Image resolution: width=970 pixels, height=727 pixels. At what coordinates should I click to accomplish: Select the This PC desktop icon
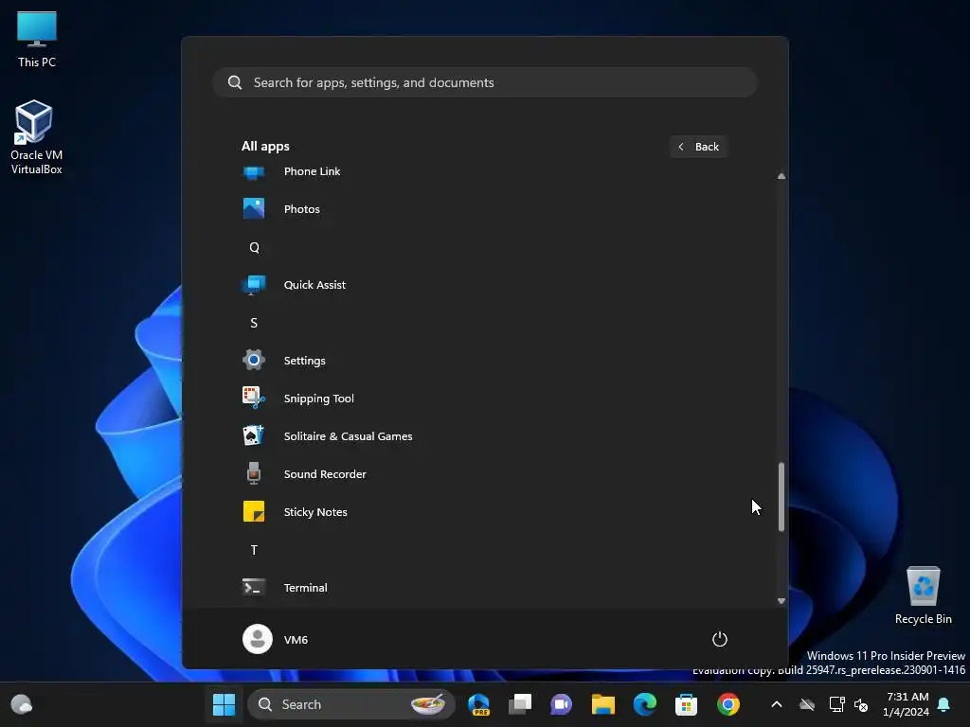[37, 39]
